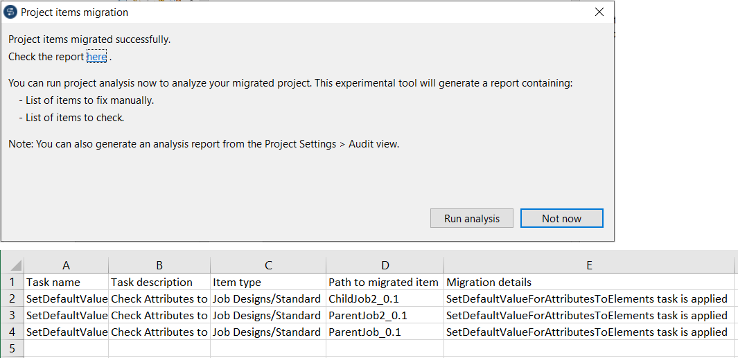Click the 'Migration details' header cell
The image size is (738, 358).
point(589,282)
